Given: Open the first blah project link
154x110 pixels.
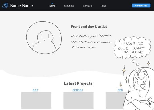Looking at the screenshot, I should tap(35, 90).
